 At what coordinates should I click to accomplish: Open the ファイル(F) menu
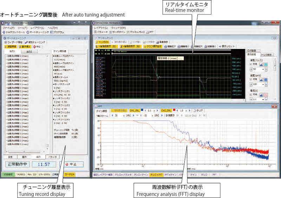[x=8, y=27]
